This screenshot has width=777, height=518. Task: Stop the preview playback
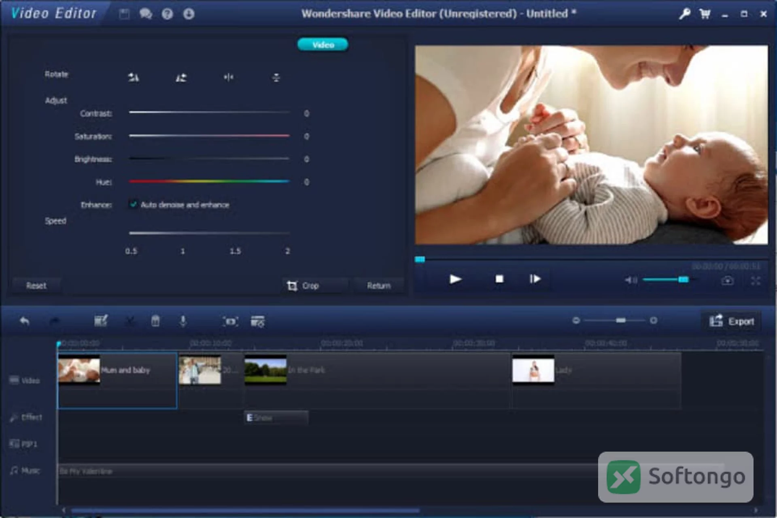click(x=499, y=279)
